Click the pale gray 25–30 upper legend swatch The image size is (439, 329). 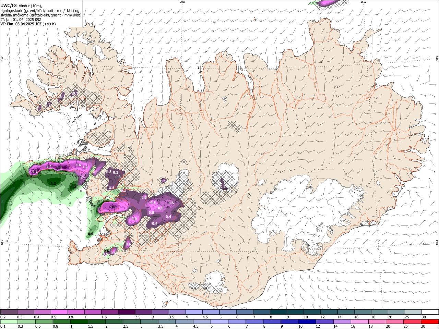(x=413, y=312)
